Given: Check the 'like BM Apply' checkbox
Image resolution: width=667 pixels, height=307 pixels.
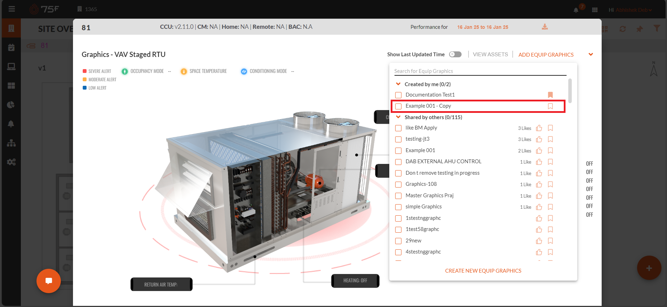Looking at the screenshot, I should 398,128.
